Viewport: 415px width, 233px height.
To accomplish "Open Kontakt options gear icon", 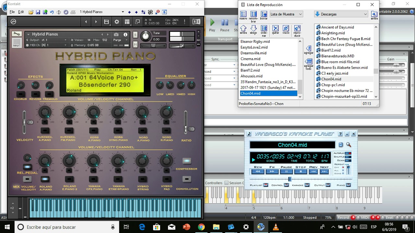I will point(117,22).
